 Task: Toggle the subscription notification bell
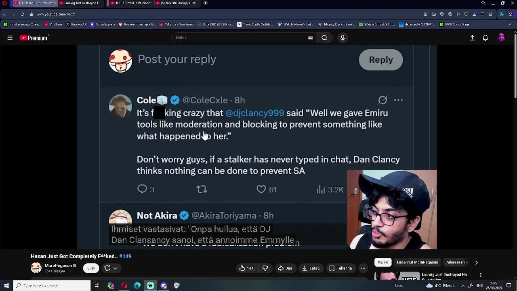[107, 268]
